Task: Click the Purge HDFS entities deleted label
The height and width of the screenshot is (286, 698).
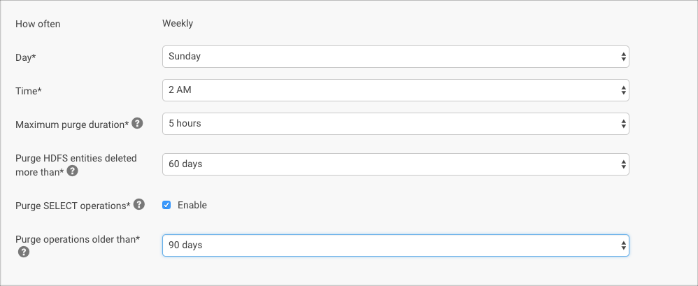Action: pos(76,159)
